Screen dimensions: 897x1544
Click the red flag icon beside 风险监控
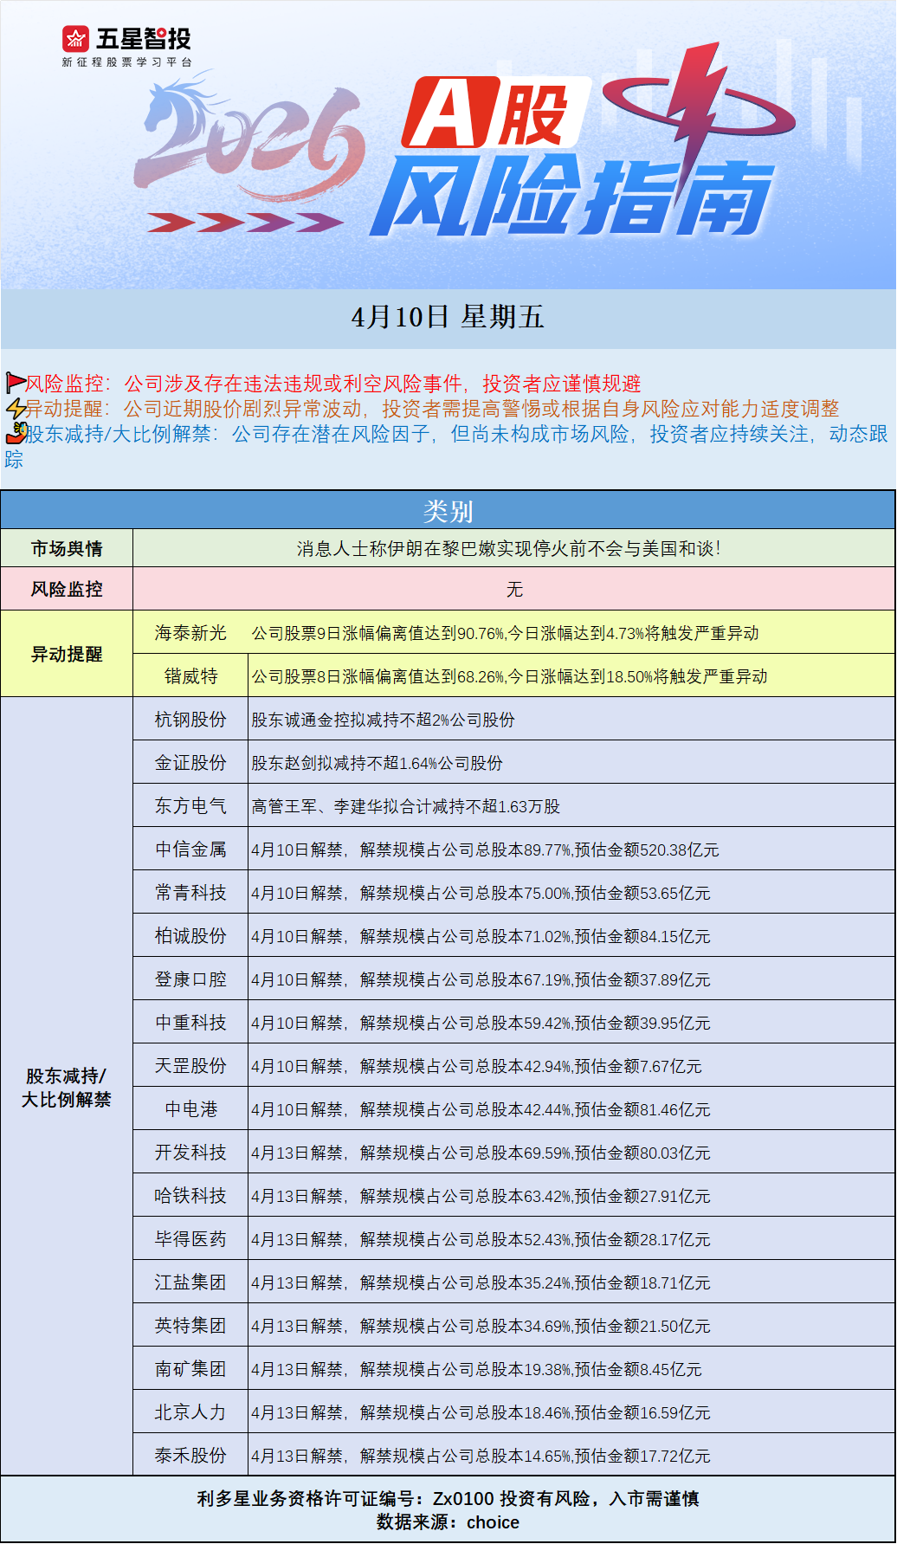pos(15,383)
